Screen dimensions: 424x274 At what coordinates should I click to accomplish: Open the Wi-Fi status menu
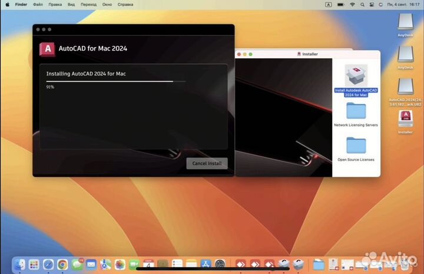pos(352,5)
